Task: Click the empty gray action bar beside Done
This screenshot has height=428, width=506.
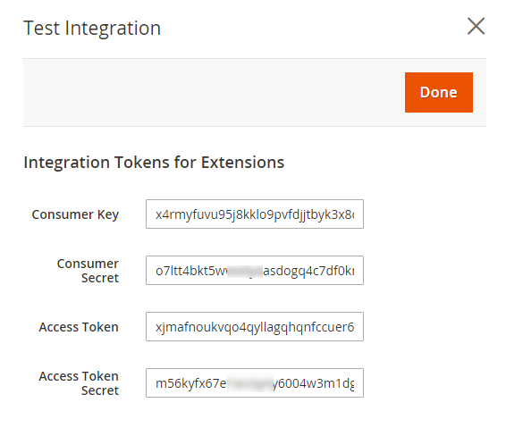Action: coord(213,93)
